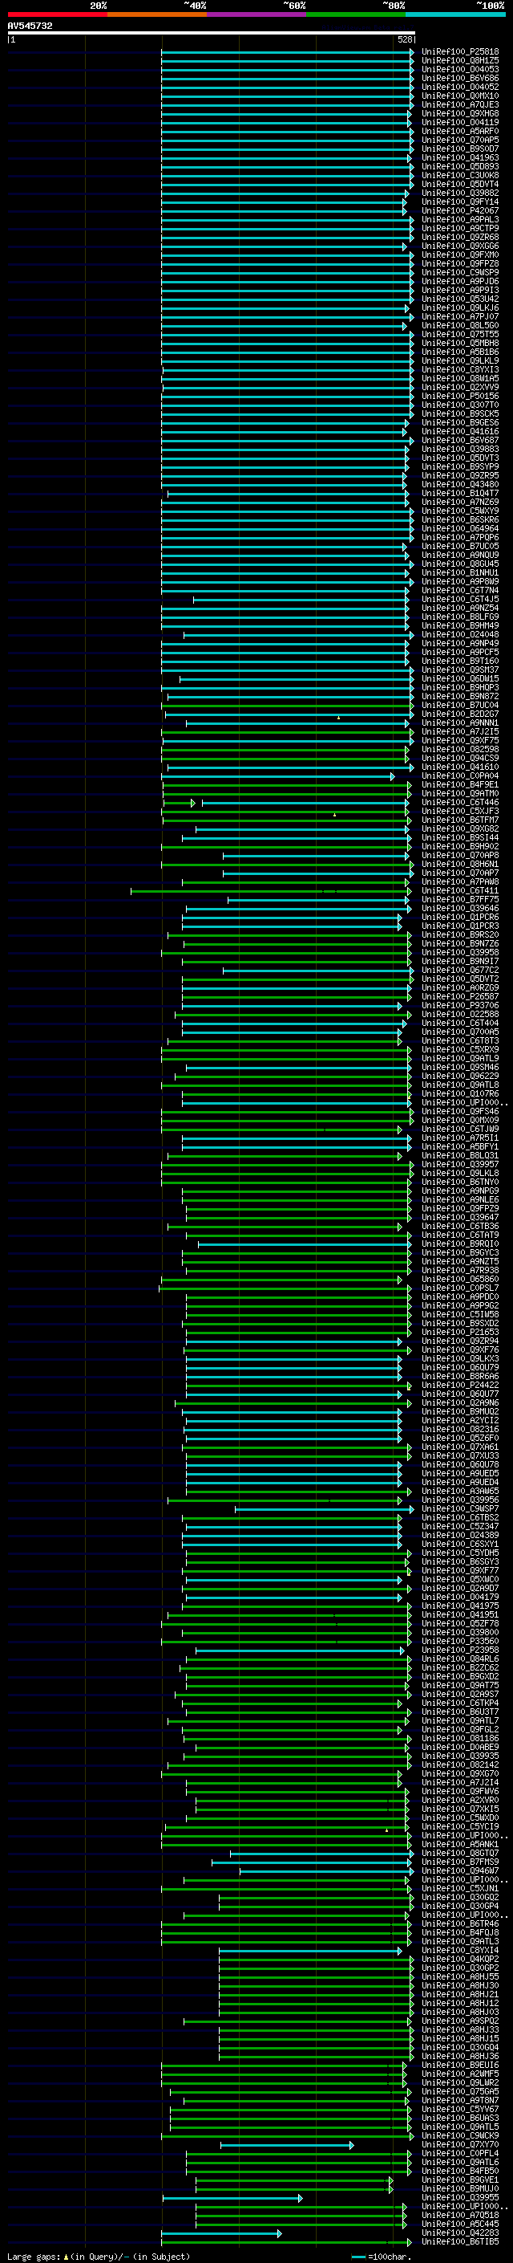The width and height of the screenshot is (513, 2263).
Task: Select label UniRef100_B6TIB5
Action: [x=460, y=2241]
